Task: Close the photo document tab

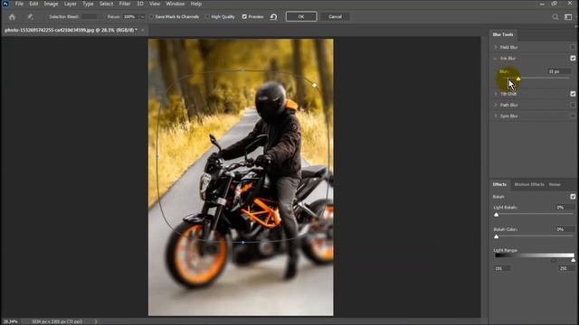Action: [143, 30]
